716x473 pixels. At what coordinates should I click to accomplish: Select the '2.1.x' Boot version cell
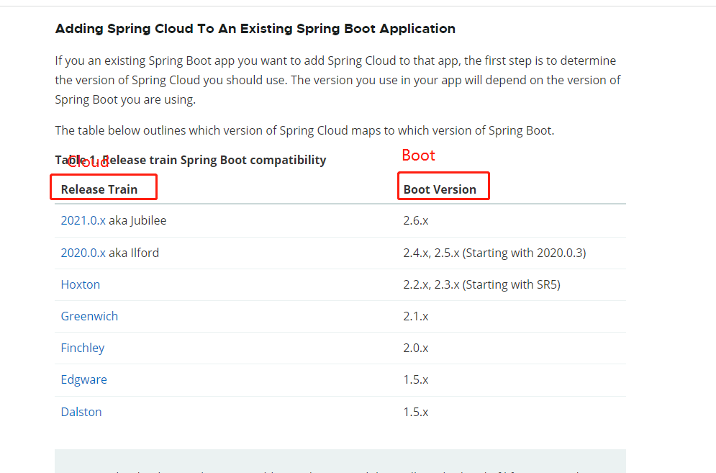(415, 316)
